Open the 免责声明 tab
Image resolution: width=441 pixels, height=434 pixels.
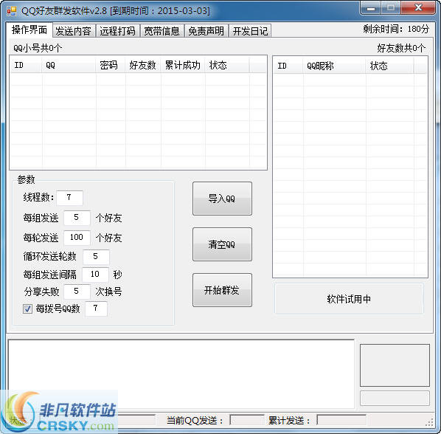[x=206, y=31]
